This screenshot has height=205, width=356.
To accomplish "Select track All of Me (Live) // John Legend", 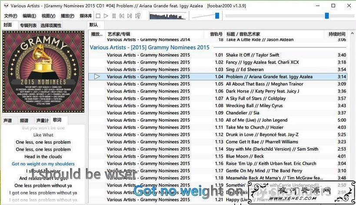I will point(218,120).
